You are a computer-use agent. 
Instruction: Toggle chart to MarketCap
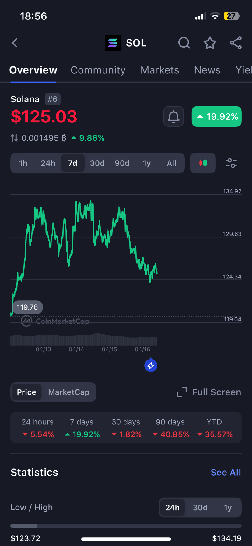tap(69, 392)
